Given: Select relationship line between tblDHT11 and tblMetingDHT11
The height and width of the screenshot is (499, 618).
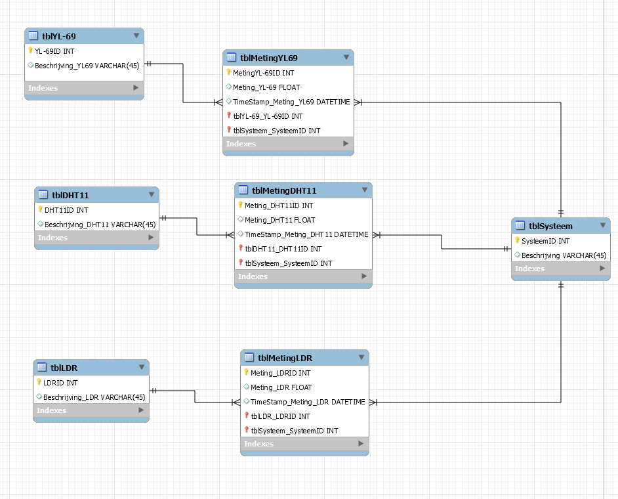Looking at the screenshot, I should 197,227.
